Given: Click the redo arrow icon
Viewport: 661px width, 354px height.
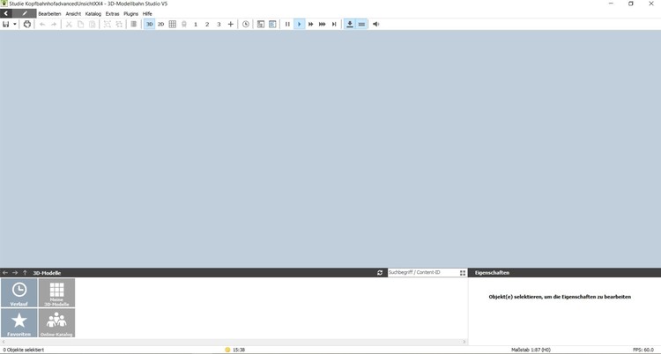Looking at the screenshot, I should click(x=54, y=25).
